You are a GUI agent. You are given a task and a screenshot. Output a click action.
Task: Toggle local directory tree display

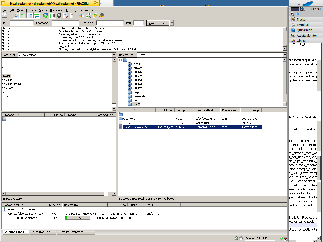(23, 15)
